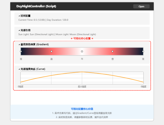Collapse the 昼夜颜色梯度 (Gradient) foldout
Image resolution: width=164 pixels, height=125 pixels.
19,44
